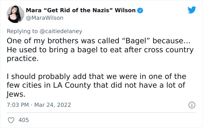Click the word "practice." in the tweet
203x128 pixels.
(x=21, y=59)
